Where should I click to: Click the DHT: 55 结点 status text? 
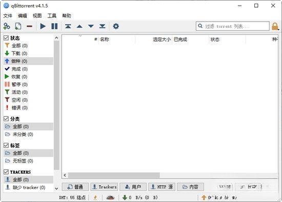(72, 197)
